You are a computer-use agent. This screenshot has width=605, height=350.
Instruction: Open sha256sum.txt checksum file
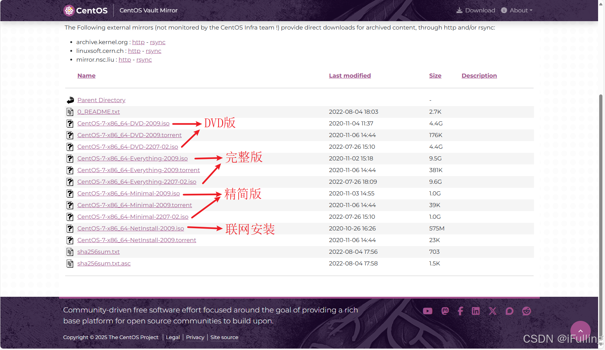click(x=98, y=252)
